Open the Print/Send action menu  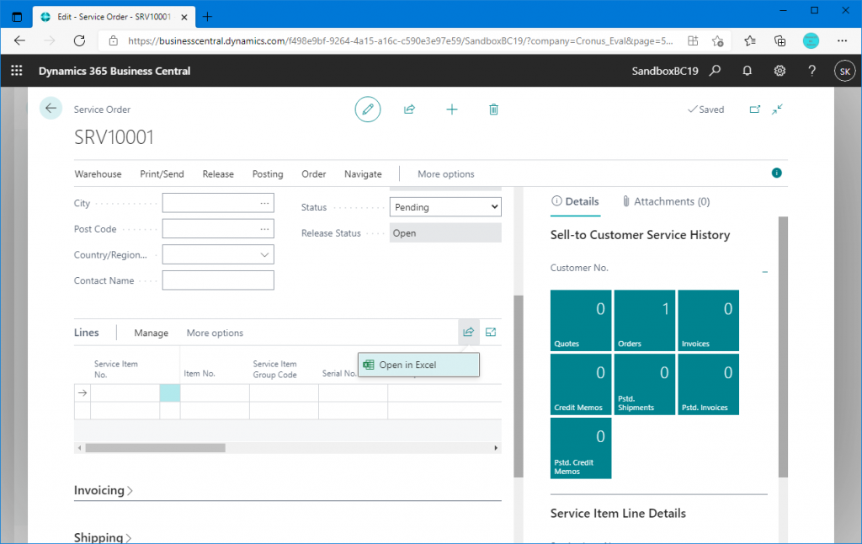coord(162,173)
